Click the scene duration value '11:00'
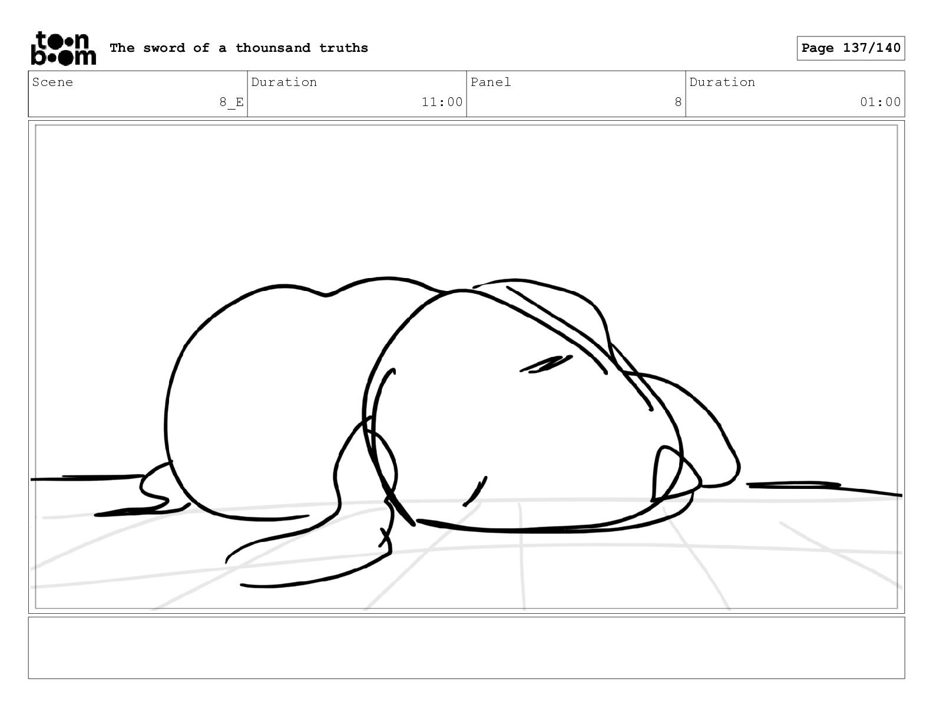Screen dimensions: 933x721 pos(442,102)
